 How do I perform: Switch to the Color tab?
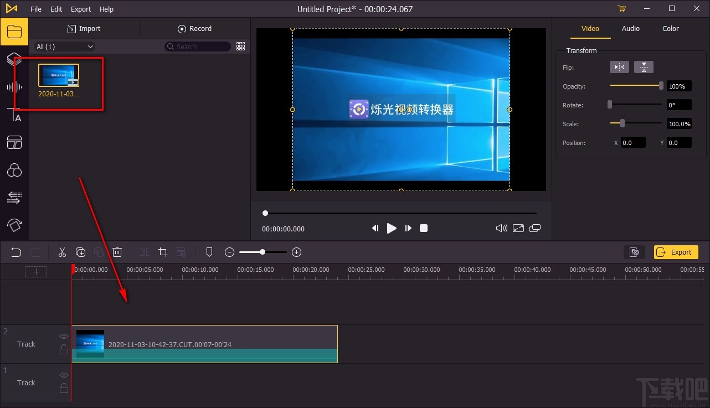[670, 29]
